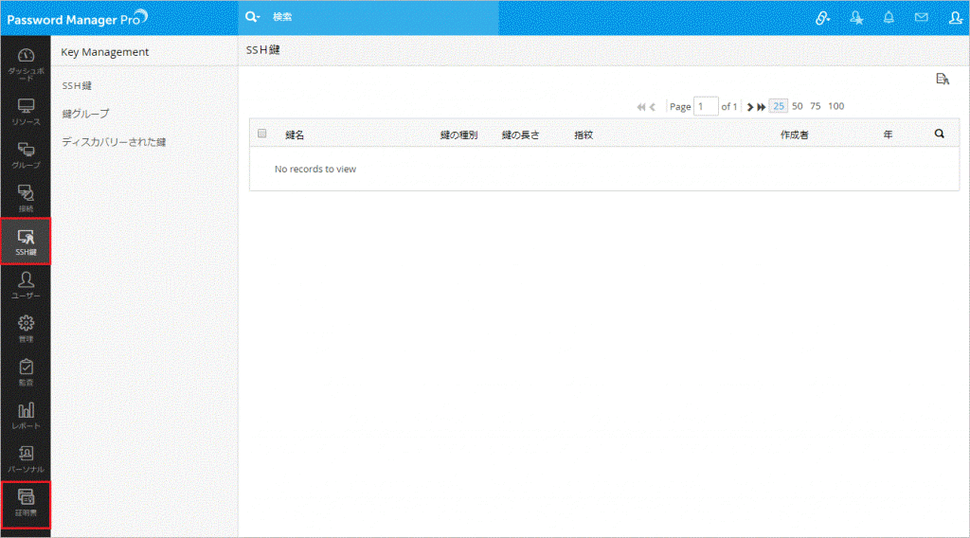Open the notifications bell icon
Image resolution: width=970 pixels, height=538 pixels.
pyautogui.click(x=889, y=17)
